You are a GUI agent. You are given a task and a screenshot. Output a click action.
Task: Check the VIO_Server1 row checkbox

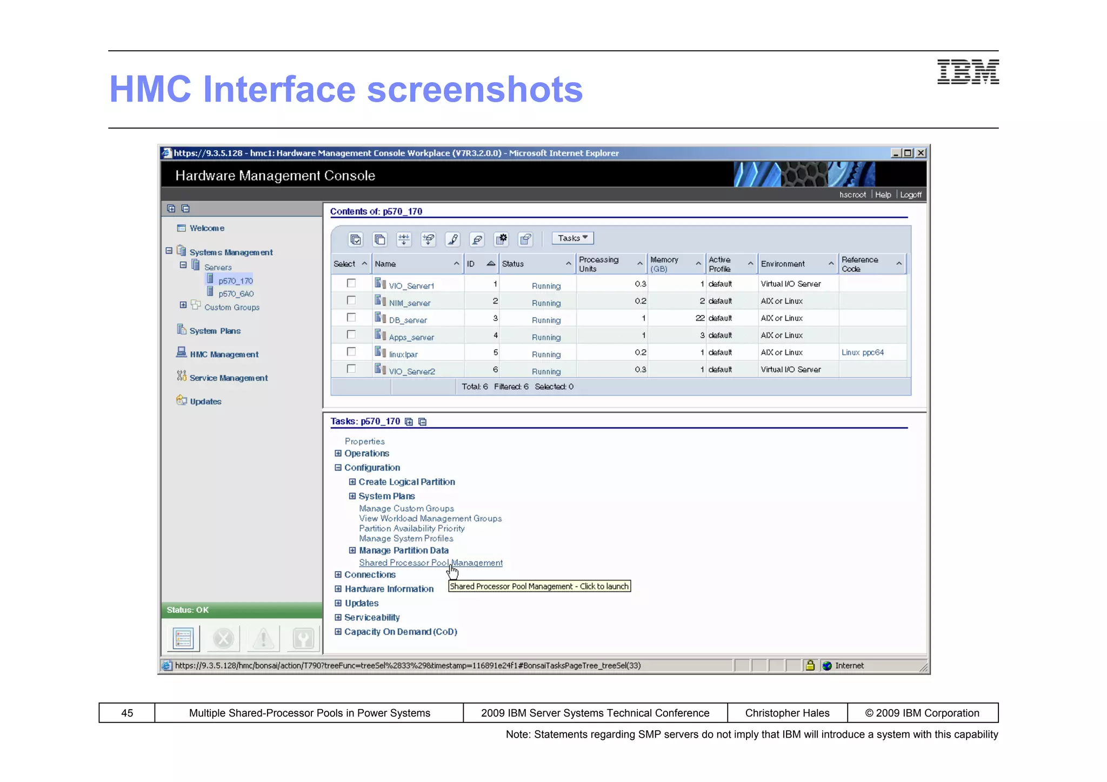click(351, 283)
